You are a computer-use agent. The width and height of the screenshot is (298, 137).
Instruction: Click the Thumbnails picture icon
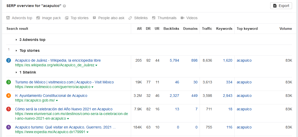coord(154,18)
